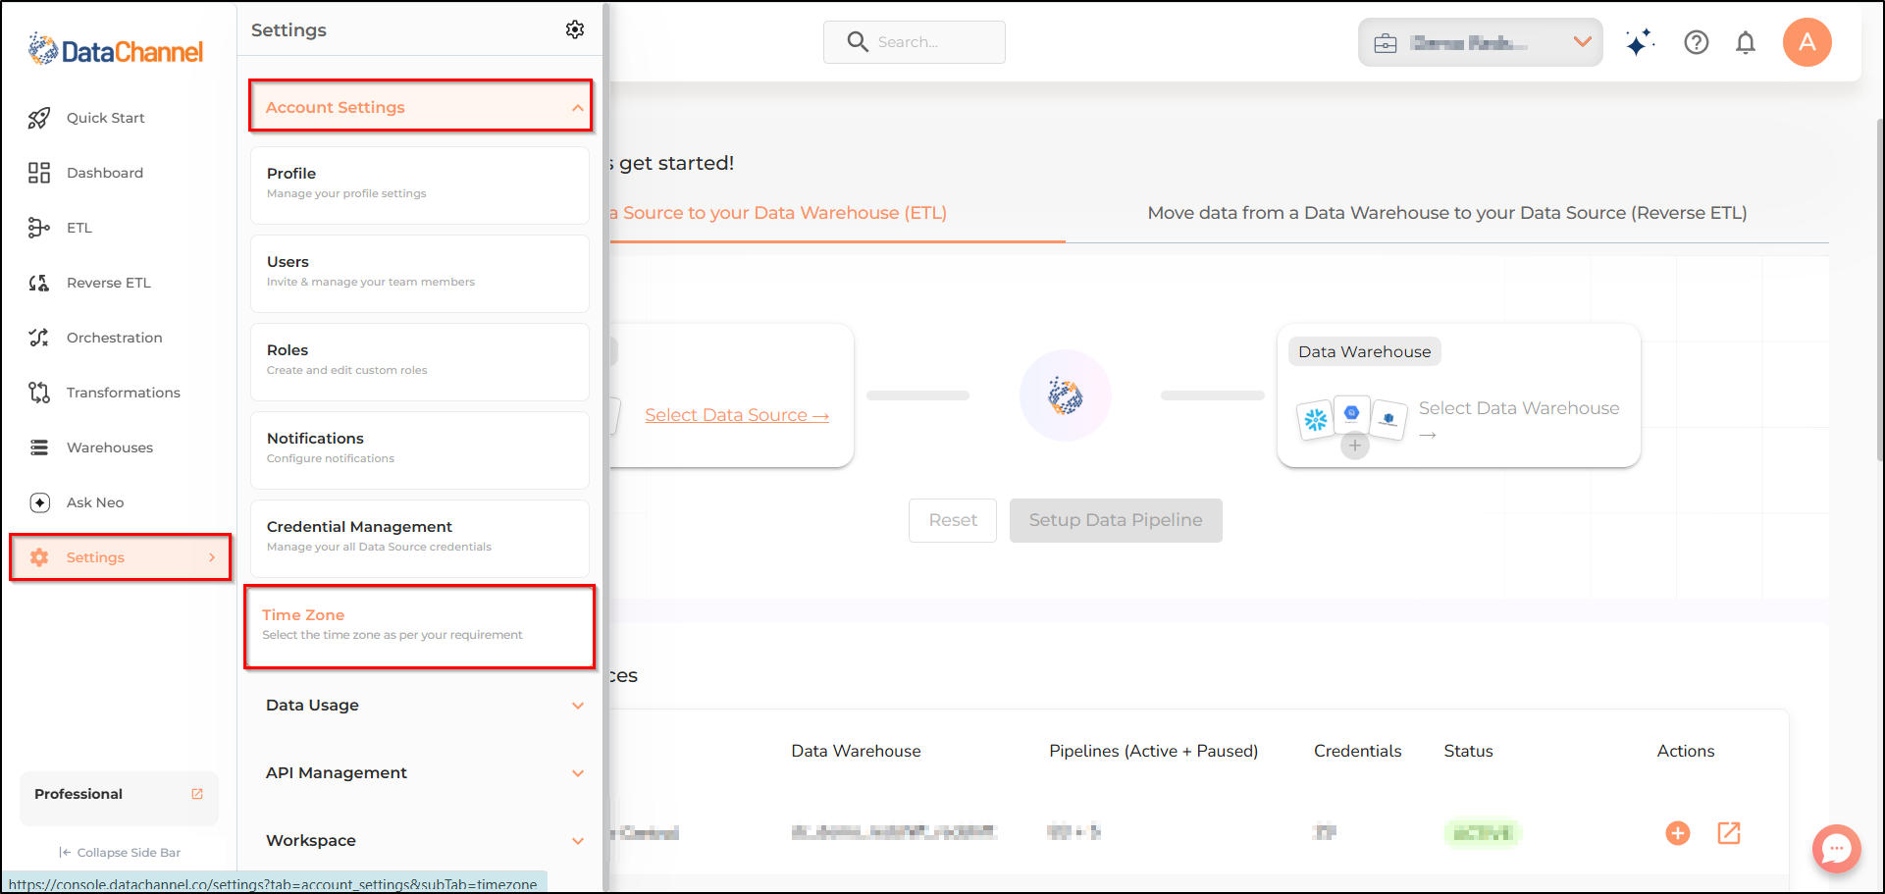Open the workspace selector dropdown

tap(1481, 42)
